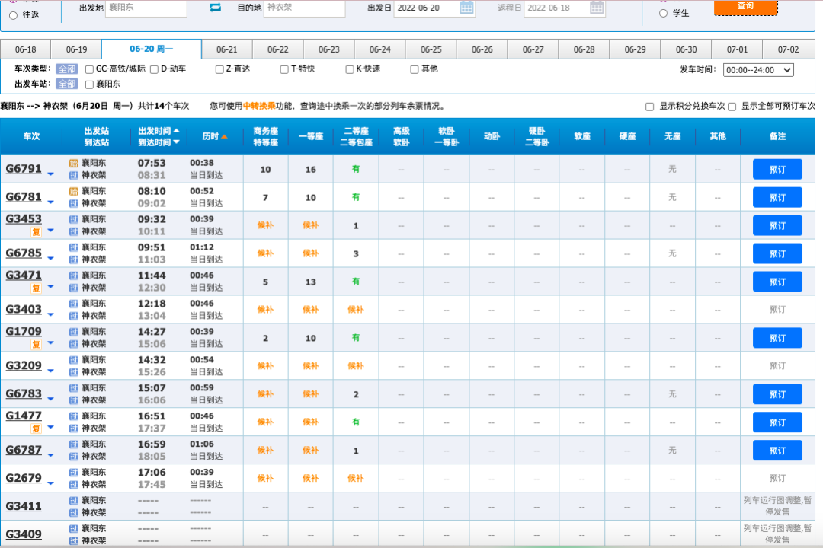Book train G6787 with 预订 button

point(777,451)
